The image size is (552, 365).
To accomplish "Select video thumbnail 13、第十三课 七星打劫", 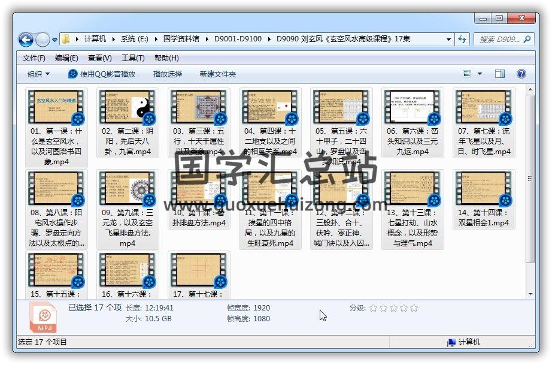I will (413, 188).
